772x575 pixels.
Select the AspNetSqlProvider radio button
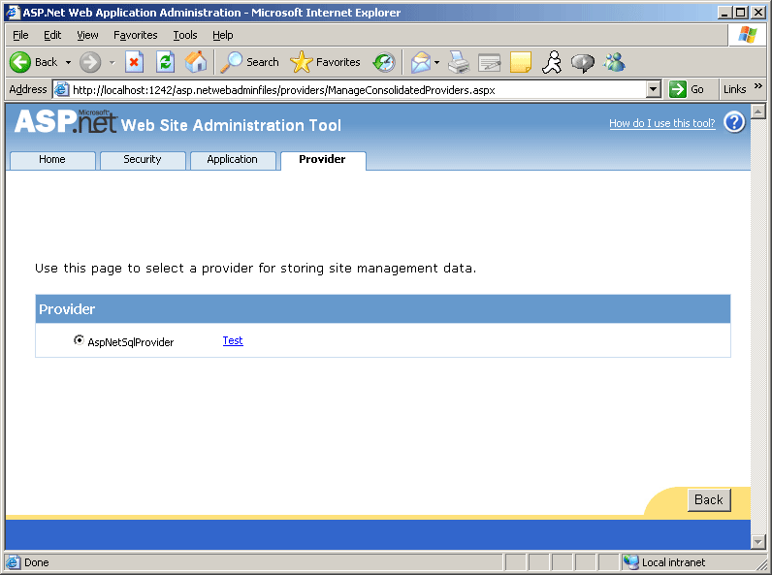79,340
